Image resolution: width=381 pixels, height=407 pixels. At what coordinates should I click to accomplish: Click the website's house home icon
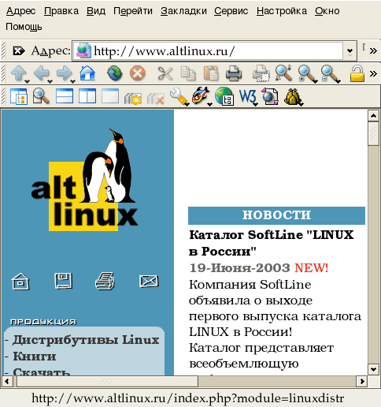pos(20,282)
